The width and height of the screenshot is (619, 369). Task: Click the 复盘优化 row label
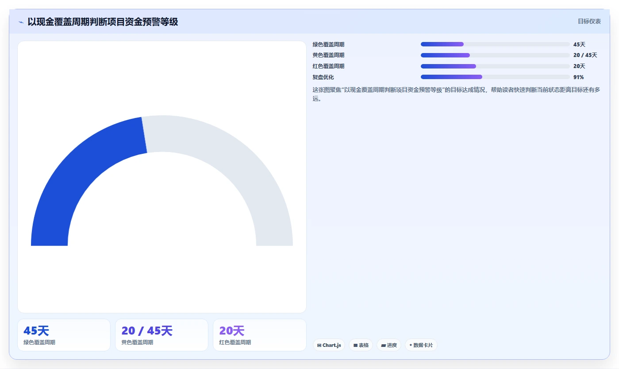pos(323,77)
